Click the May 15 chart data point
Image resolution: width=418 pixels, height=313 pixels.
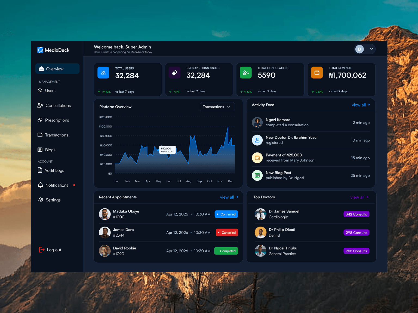[x=158, y=150]
